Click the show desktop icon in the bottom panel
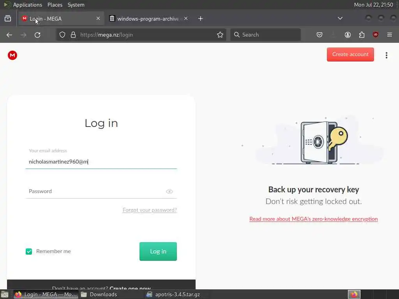Viewport: 399px width, 299px height. (x=5, y=294)
